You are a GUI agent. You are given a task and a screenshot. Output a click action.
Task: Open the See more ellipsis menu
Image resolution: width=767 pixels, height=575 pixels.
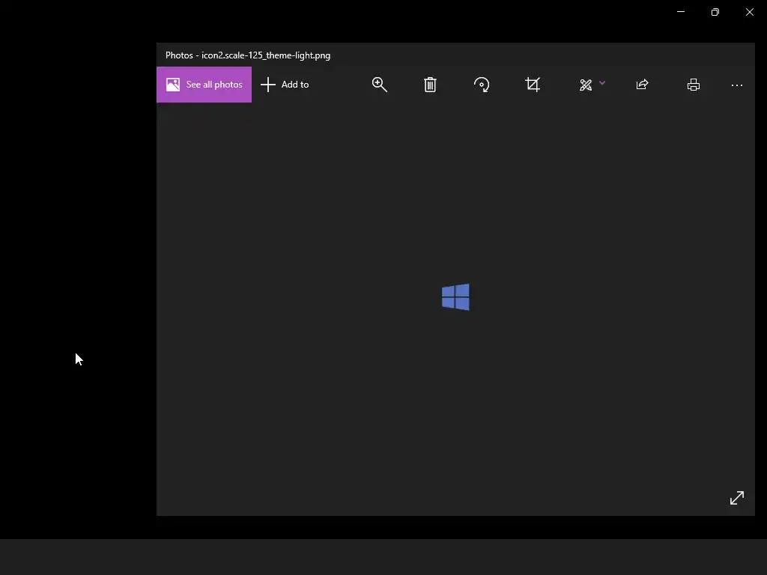pyautogui.click(x=737, y=85)
